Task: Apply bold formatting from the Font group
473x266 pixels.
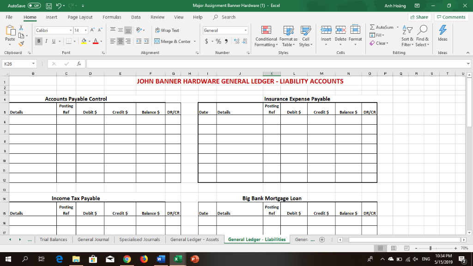Action: point(39,41)
